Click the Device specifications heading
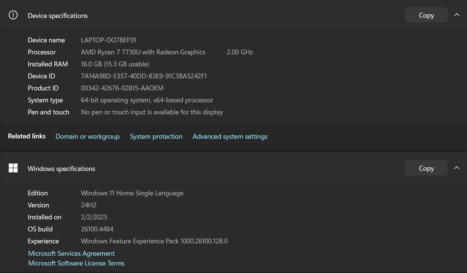The image size is (467, 273). pos(58,16)
